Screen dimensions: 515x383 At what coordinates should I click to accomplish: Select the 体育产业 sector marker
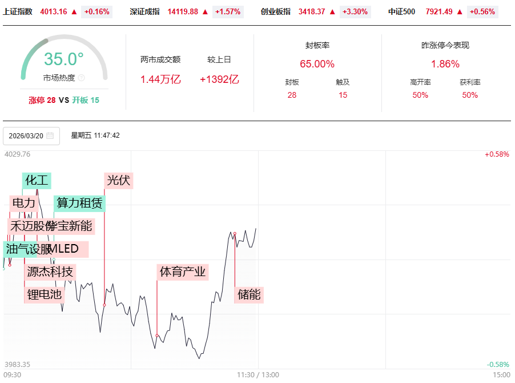pos(183,272)
